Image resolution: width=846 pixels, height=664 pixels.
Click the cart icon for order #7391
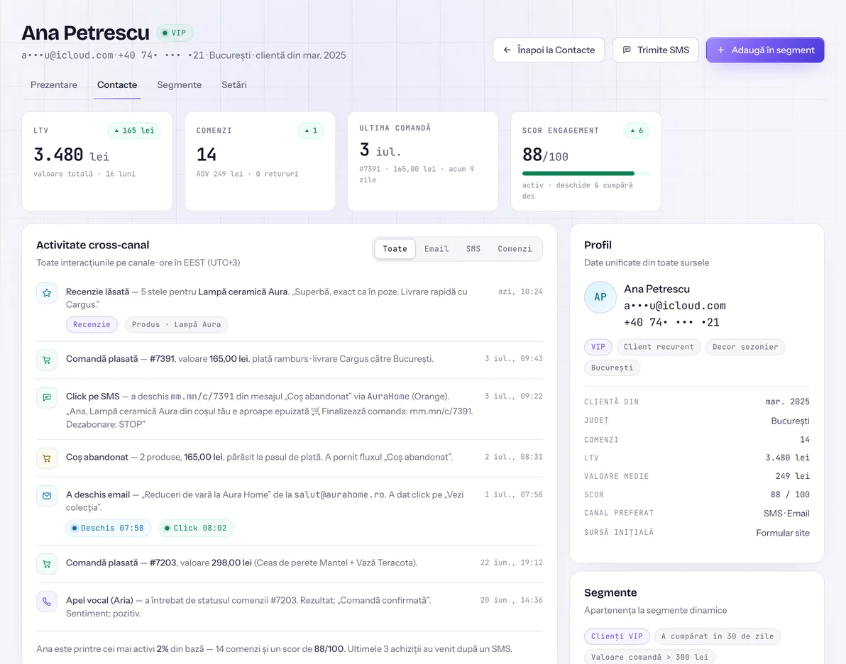[47, 360]
